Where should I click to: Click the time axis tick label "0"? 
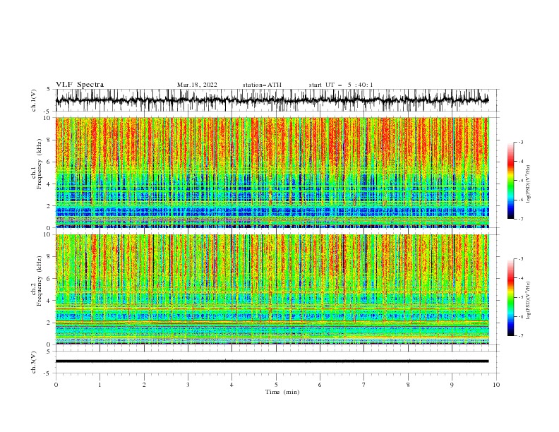point(56,385)
